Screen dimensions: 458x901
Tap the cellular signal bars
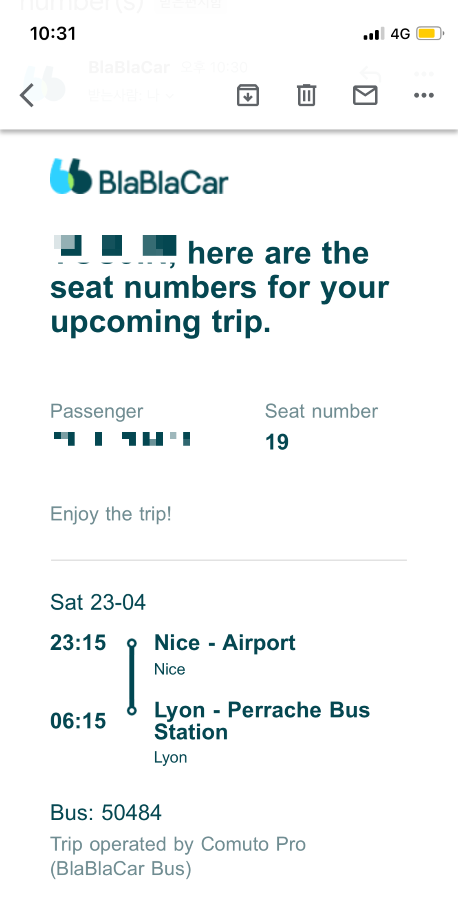tap(374, 33)
